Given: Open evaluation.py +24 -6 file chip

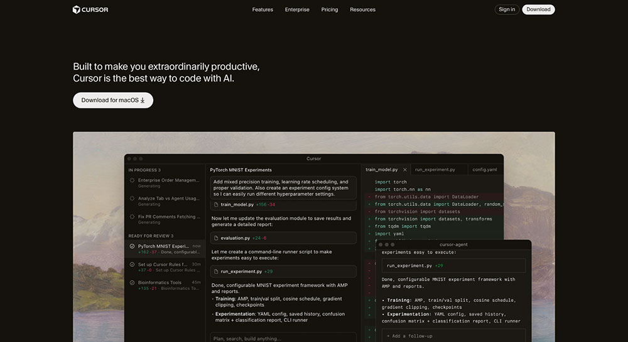Looking at the screenshot, I should tap(283, 238).
